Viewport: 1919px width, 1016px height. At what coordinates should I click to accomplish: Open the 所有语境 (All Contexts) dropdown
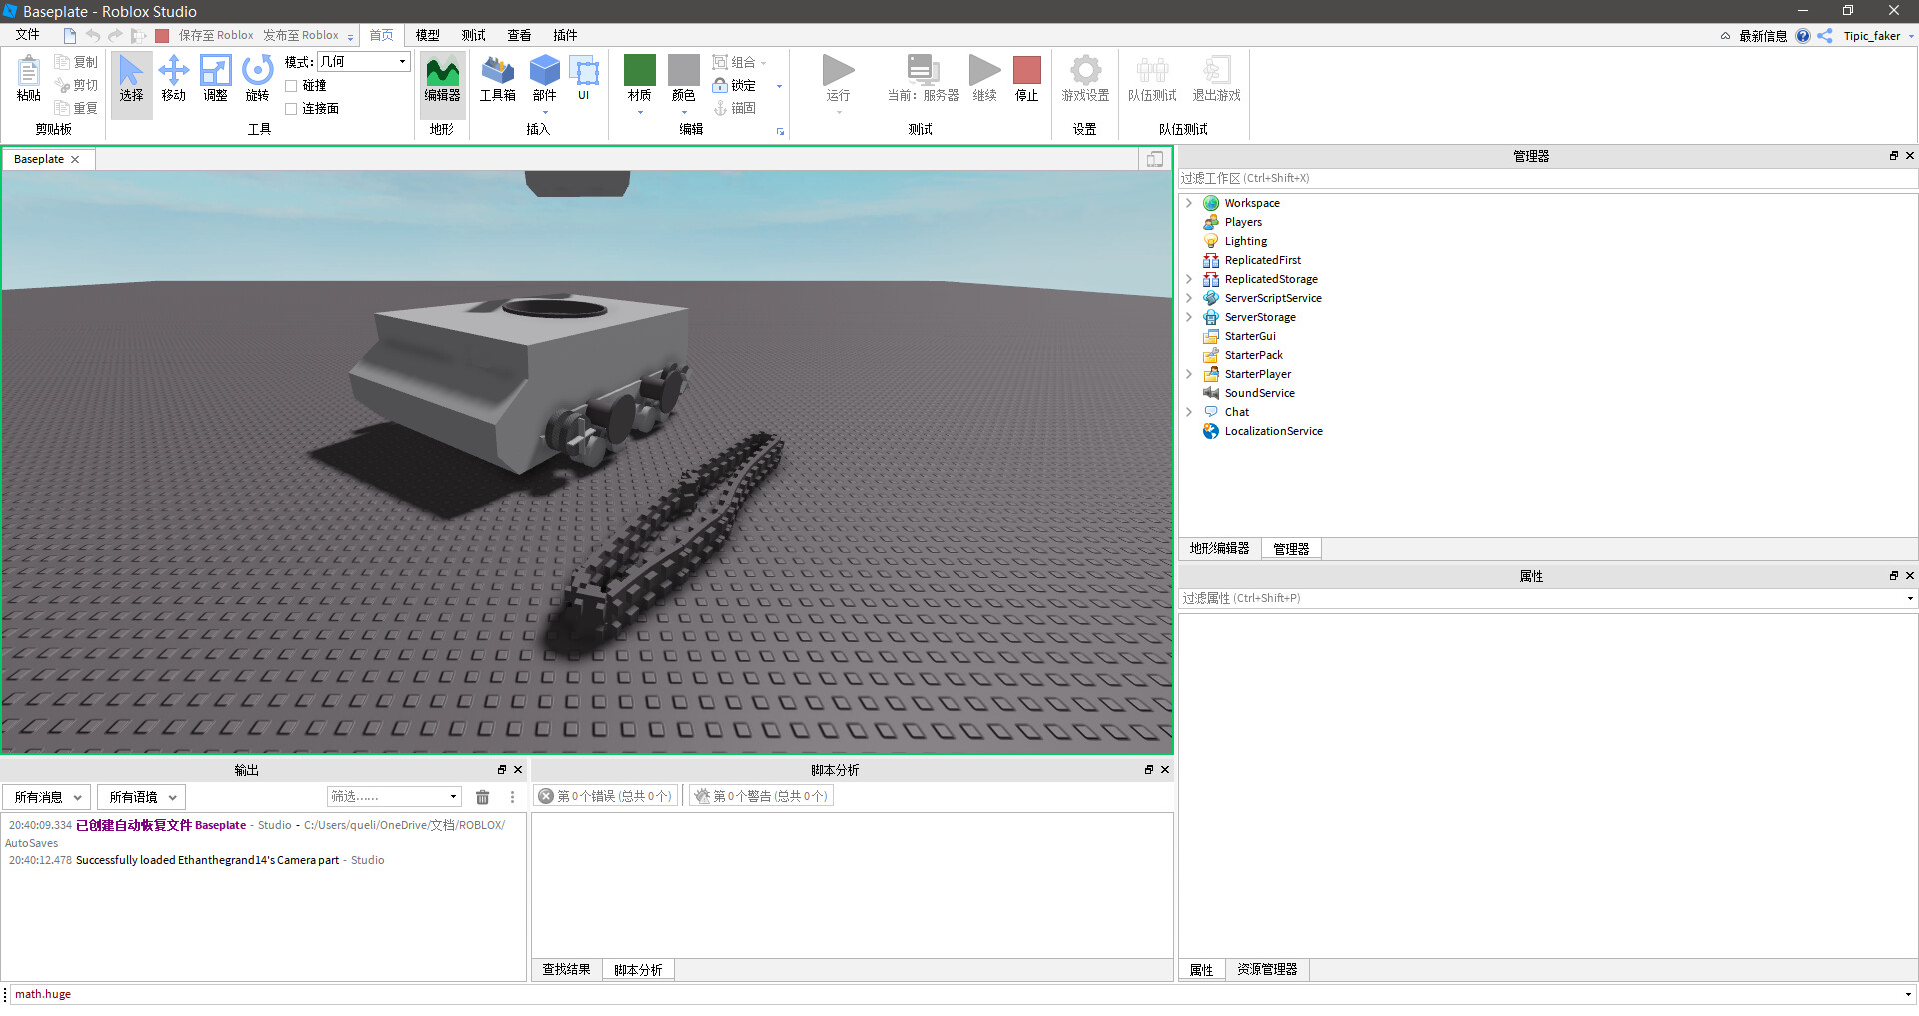coord(142,797)
